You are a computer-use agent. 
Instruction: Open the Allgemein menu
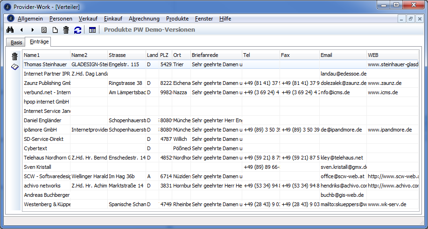click(30, 19)
